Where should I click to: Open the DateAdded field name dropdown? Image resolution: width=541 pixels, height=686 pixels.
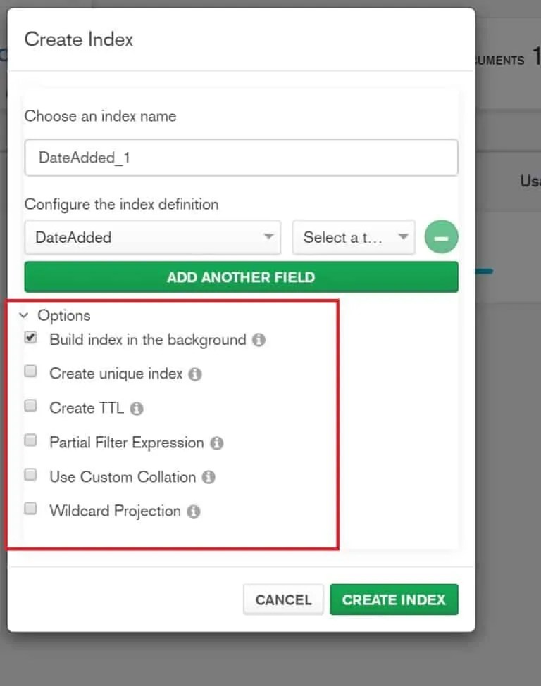coord(152,238)
